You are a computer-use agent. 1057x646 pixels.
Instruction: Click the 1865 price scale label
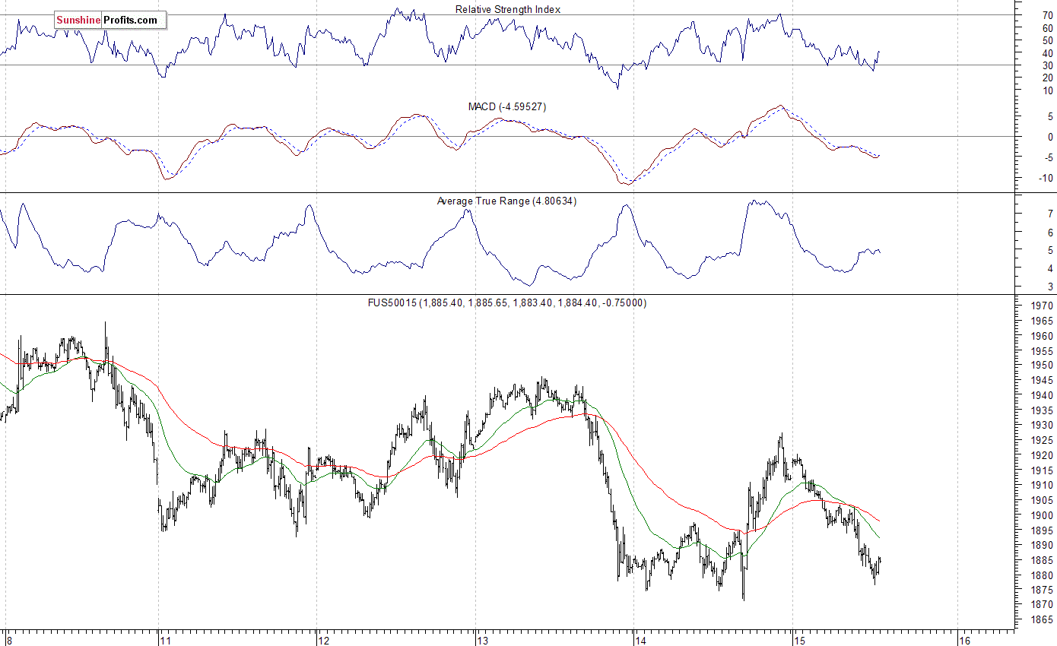click(1043, 620)
